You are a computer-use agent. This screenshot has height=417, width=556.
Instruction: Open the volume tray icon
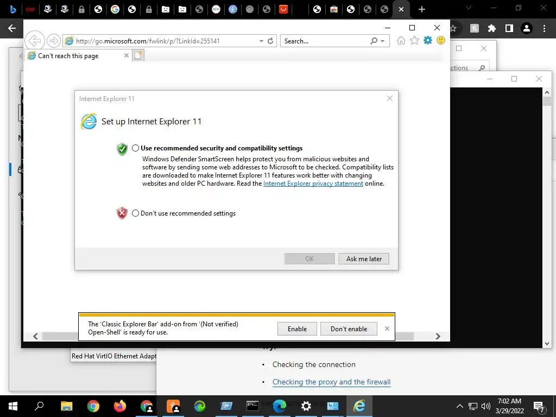pos(486,406)
